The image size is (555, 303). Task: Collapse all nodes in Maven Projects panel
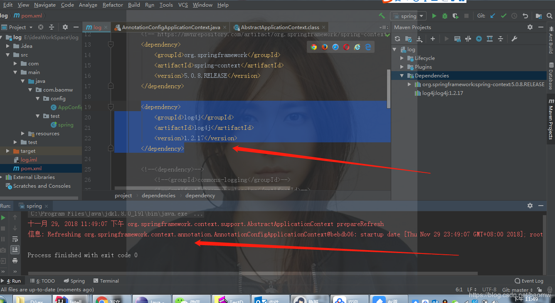pyautogui.click(x=501, y=39)
